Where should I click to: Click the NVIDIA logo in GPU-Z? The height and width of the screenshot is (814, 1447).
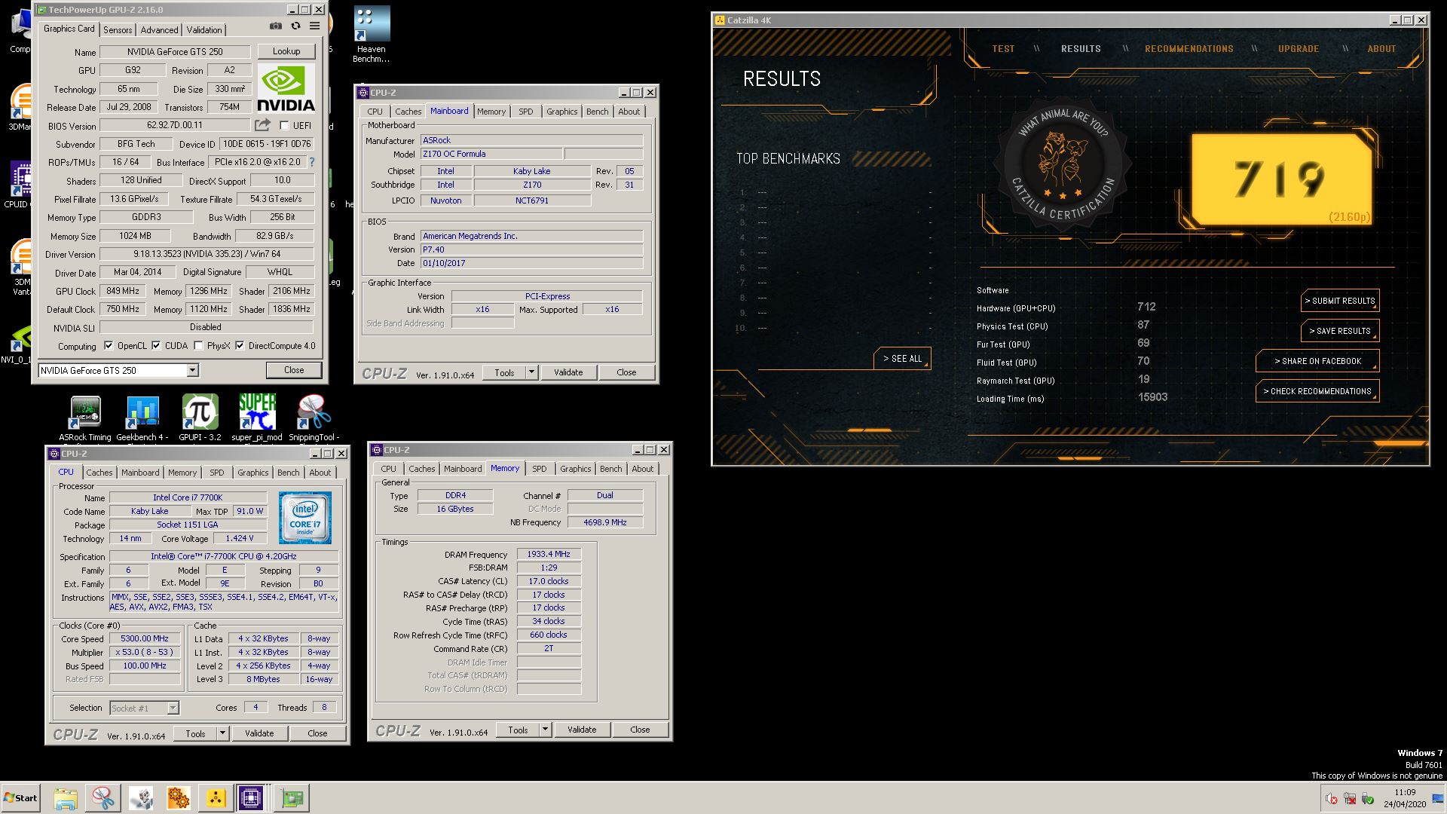[286, 88]
